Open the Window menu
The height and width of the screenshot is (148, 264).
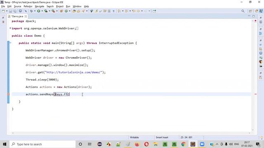click(x=77, y=7)
